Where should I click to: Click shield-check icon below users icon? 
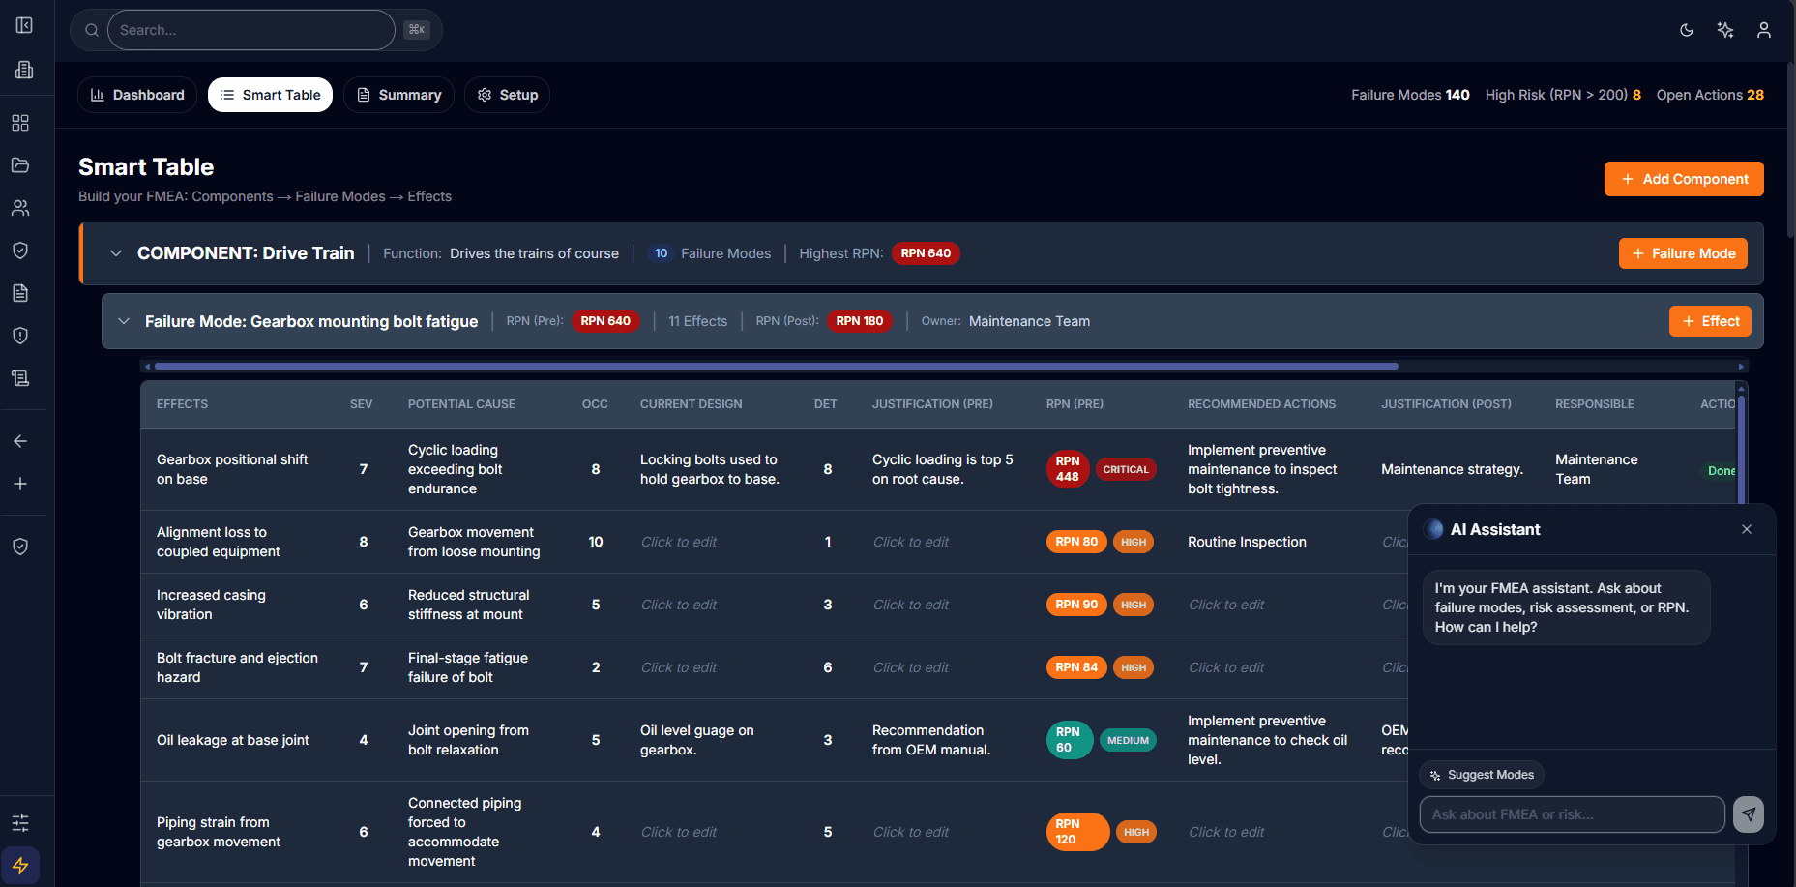(x=20, y=251)
